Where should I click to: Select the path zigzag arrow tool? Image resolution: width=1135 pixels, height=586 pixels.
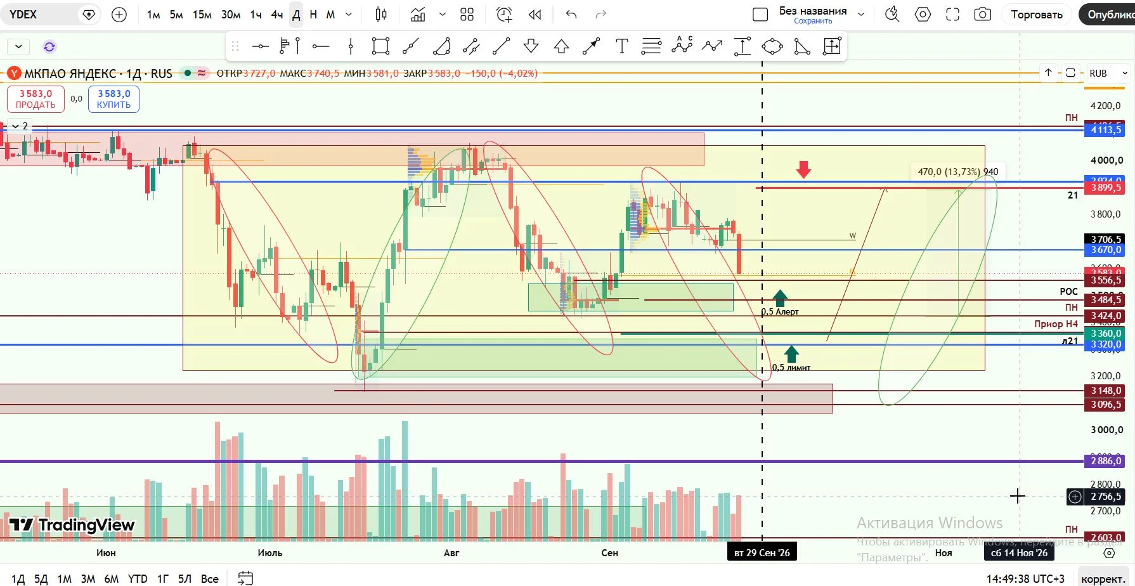(711, 46)
